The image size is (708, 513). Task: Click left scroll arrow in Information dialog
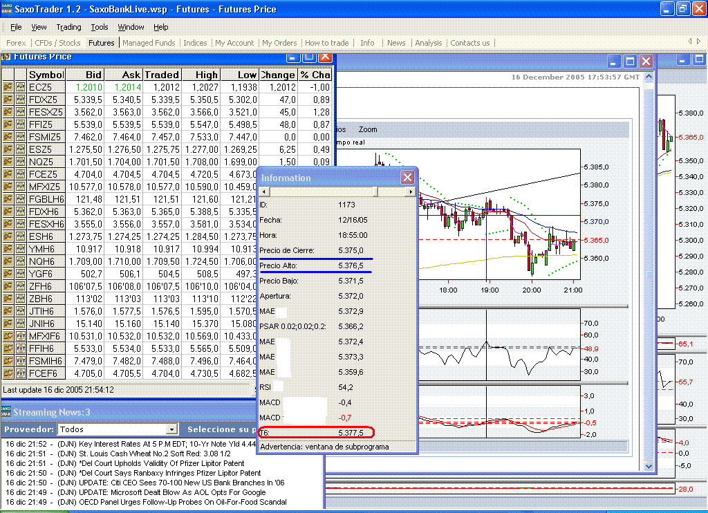pos(264,192)
